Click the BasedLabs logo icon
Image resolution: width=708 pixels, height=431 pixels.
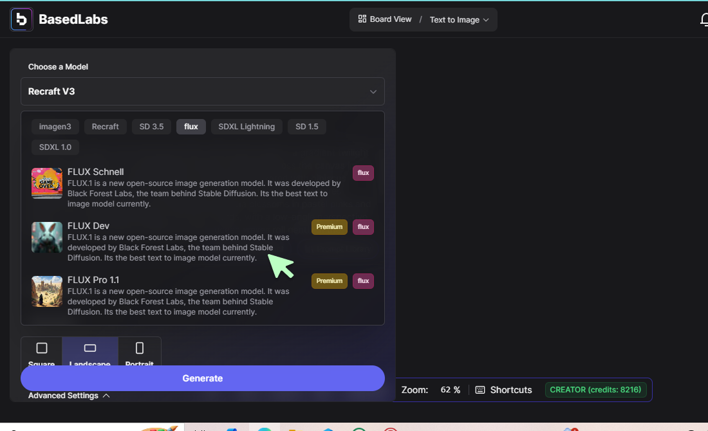[x=21, y=19]
